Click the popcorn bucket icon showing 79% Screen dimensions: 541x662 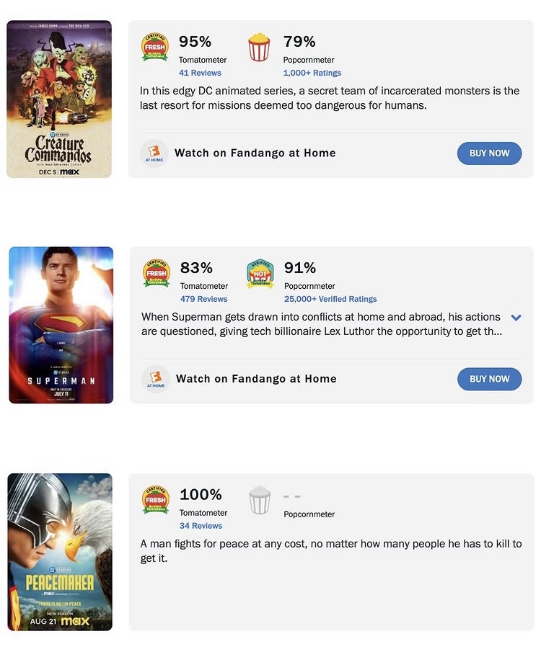(x=259, y=48)
